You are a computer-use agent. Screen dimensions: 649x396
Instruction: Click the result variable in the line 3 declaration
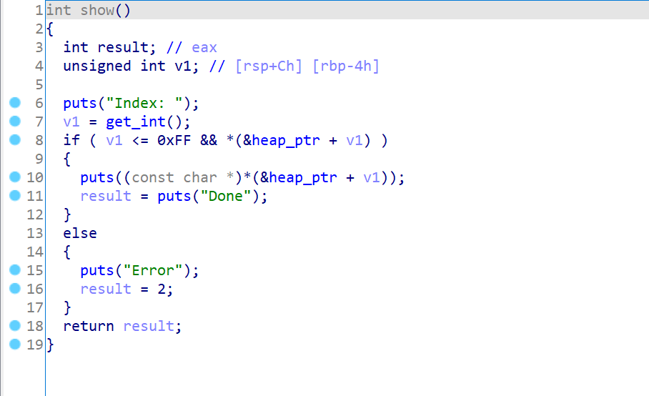point(123,47)
